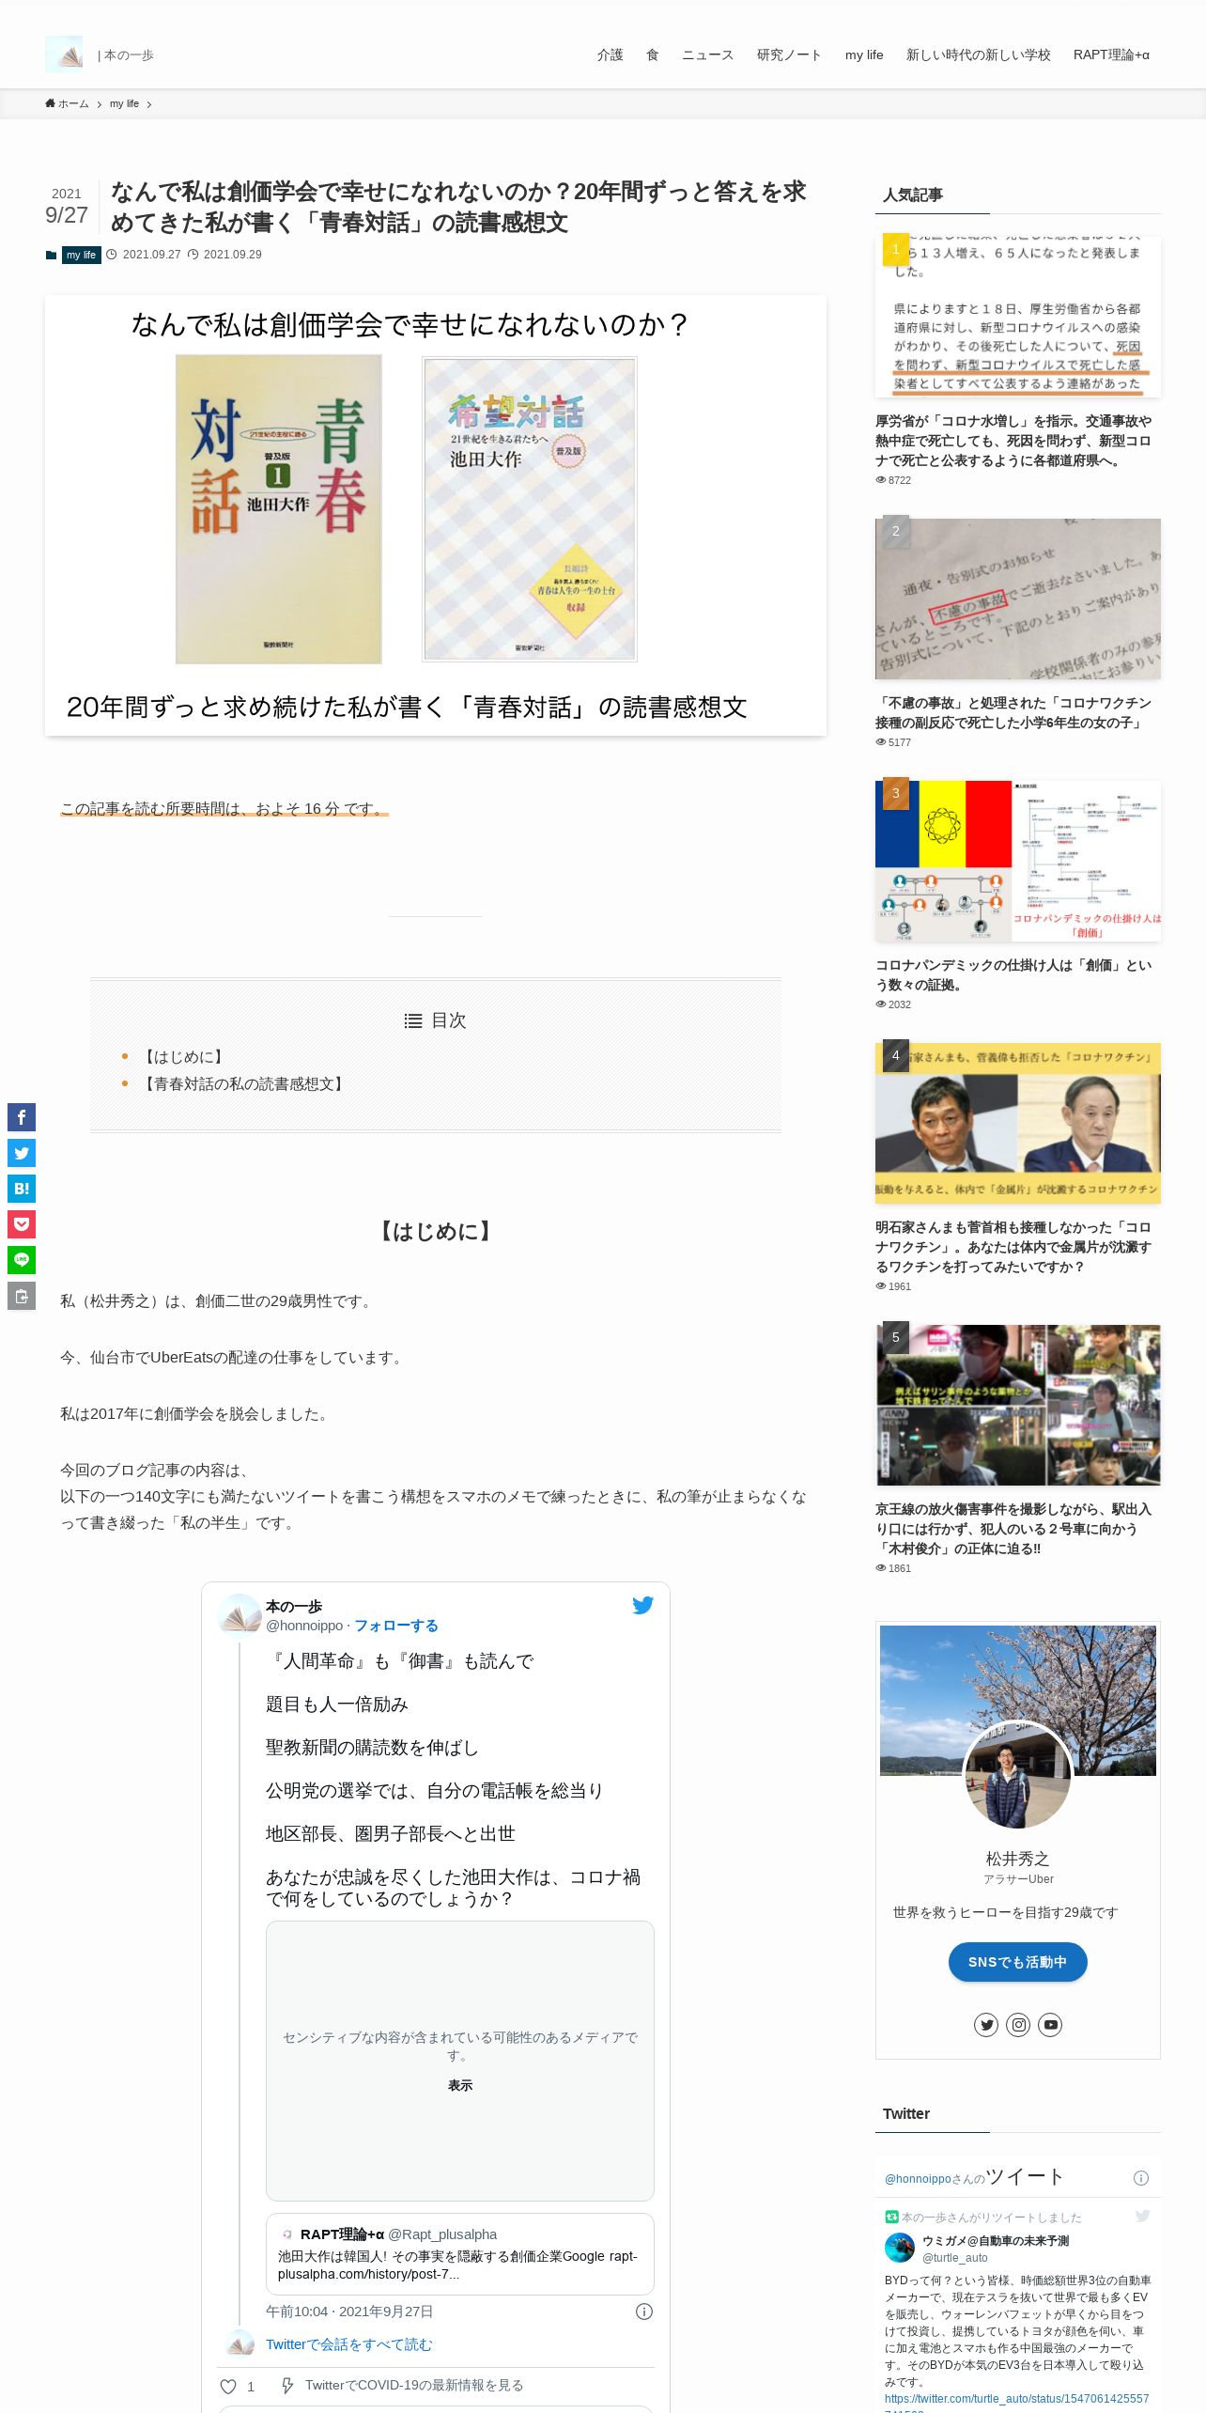This screenshot has width=1206, height=2413.
Task: Open 明石家さんまも菅首相も article title
Action: pos(1013,1247)
